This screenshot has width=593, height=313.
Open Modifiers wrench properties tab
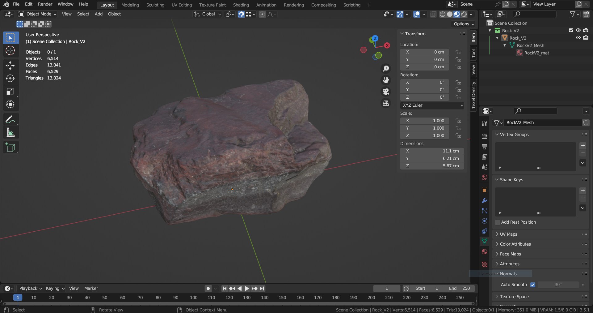(484, 200)
